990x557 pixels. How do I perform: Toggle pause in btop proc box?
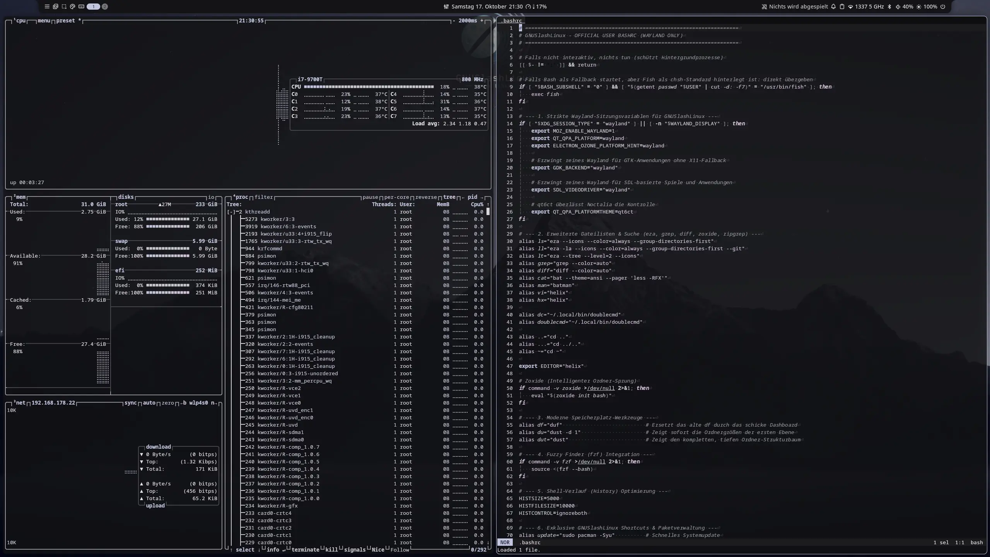(x=370, y=197)
